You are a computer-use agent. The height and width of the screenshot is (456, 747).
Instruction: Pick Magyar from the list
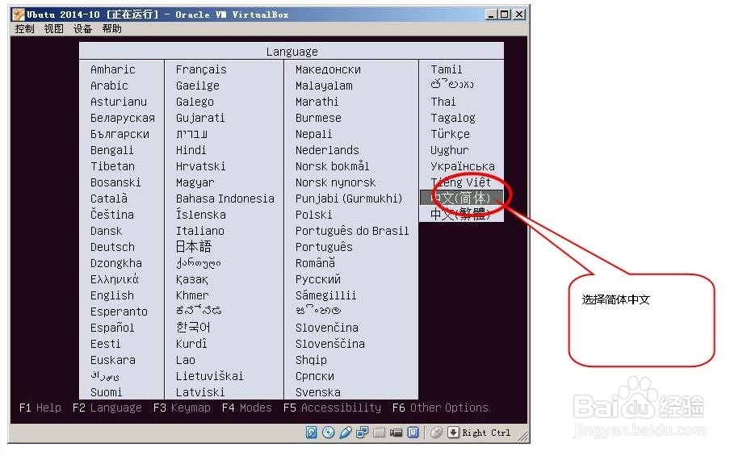coord(195,182)
